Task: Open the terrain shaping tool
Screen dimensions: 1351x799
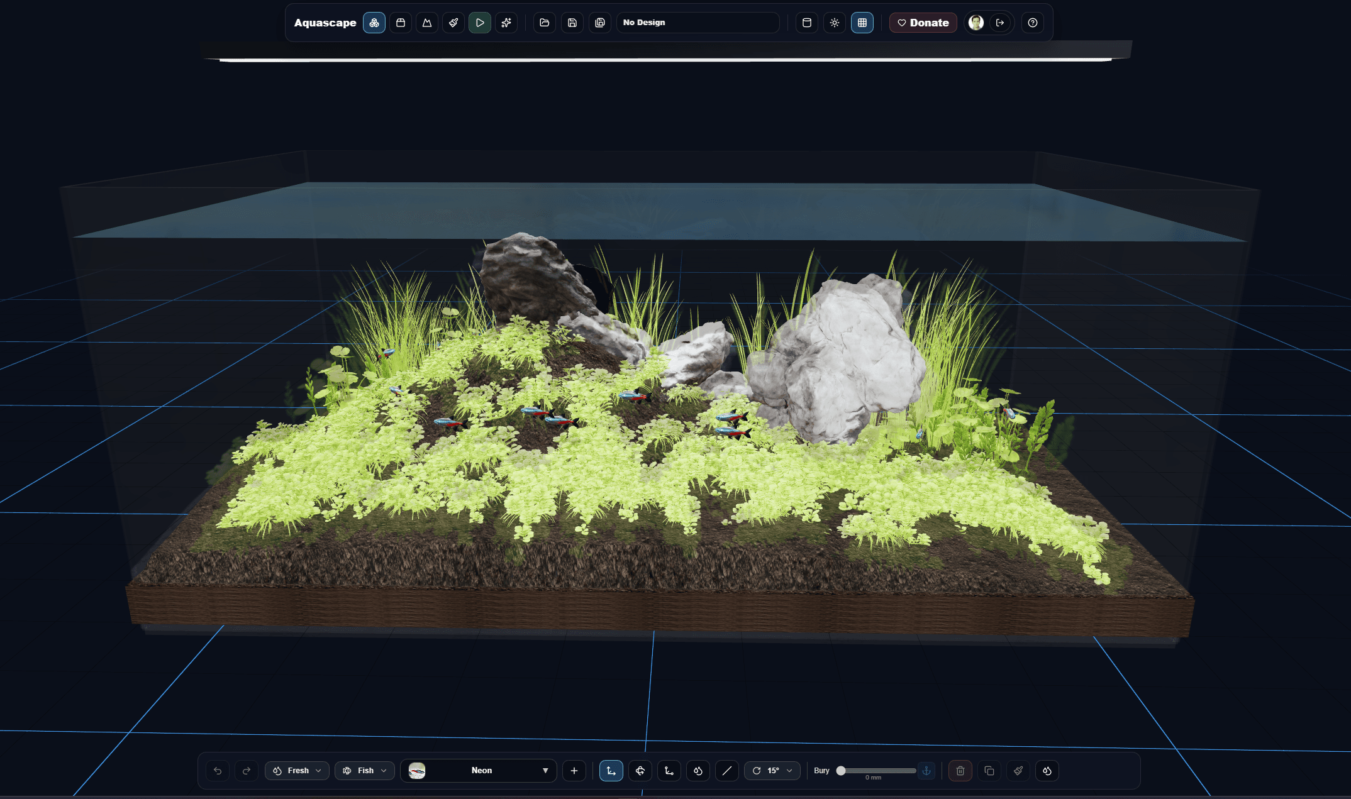Action: click(426, 23)
